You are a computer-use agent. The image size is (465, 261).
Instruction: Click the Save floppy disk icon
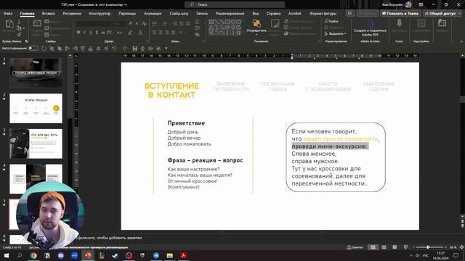point(135,49)
